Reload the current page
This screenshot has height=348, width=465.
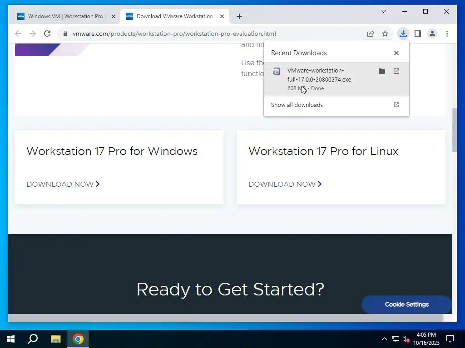tap(47, 34)
